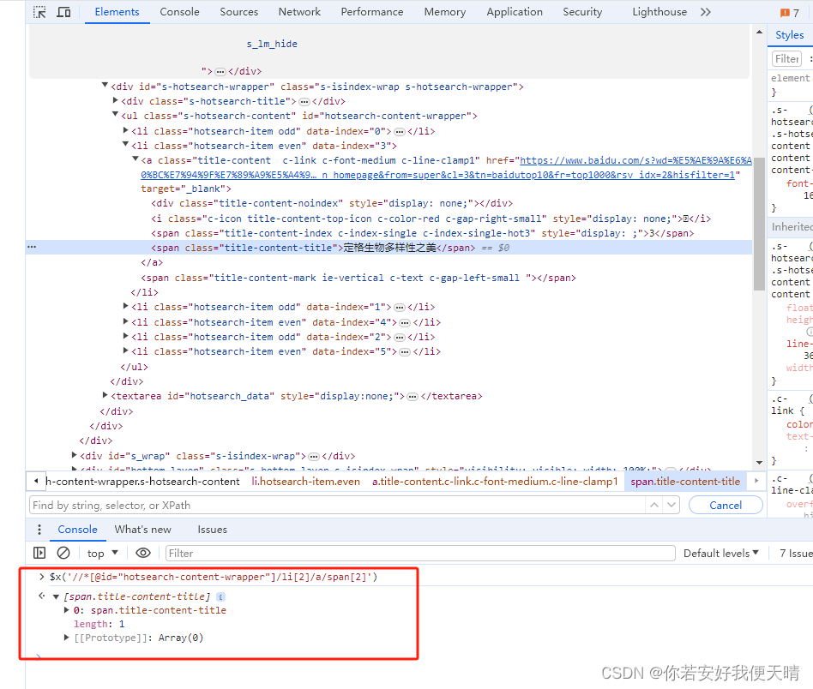Open the baidu.com href link

tap(446, 168)
